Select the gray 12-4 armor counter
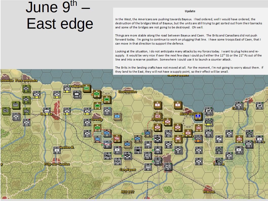The height and width of the screenshot is (201, 268). (x=148, y=145)
